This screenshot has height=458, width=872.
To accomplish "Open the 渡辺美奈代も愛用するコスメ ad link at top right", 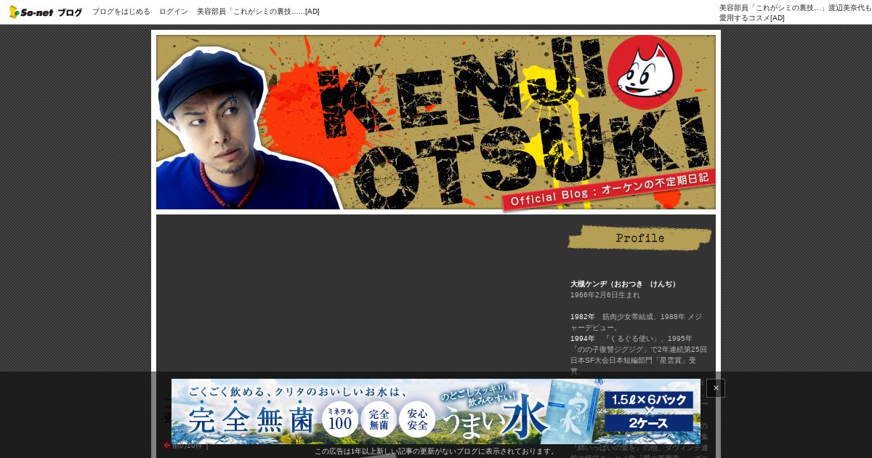I will pyautogui.click(x=795, y=12).
